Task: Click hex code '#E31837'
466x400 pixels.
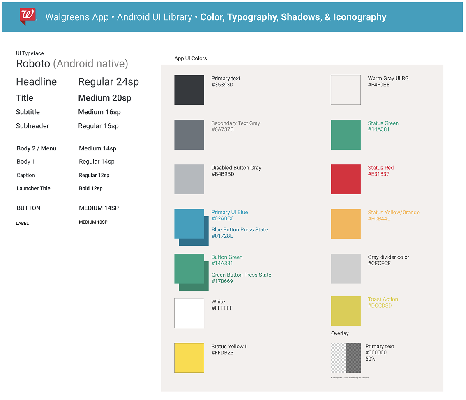Action: pos(378,174)
